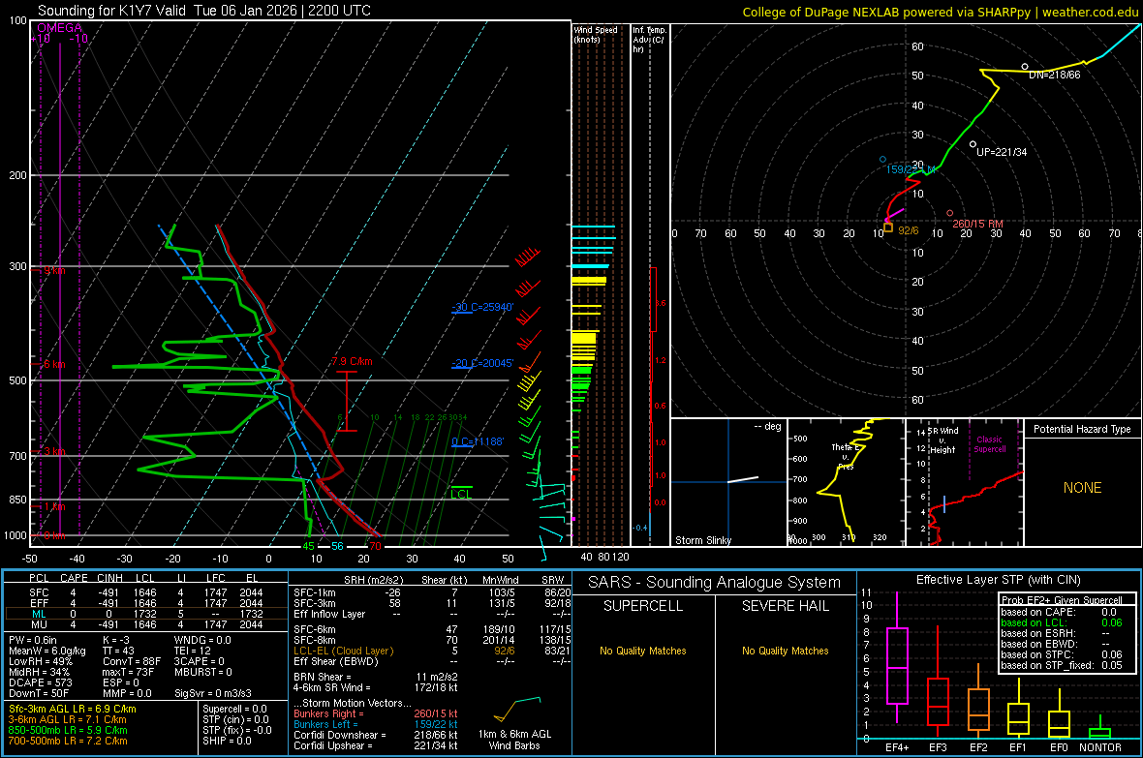Click the cyan Bunkers left-mover circle on the hodograph
1143x758 pixels.
click(x=882, y=159)
